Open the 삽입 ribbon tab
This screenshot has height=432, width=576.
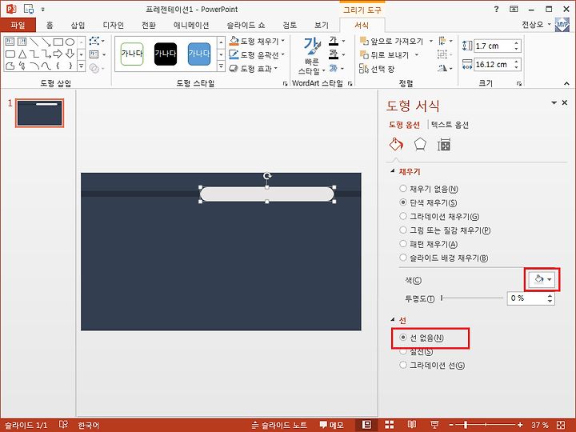[x=78, y=26]
